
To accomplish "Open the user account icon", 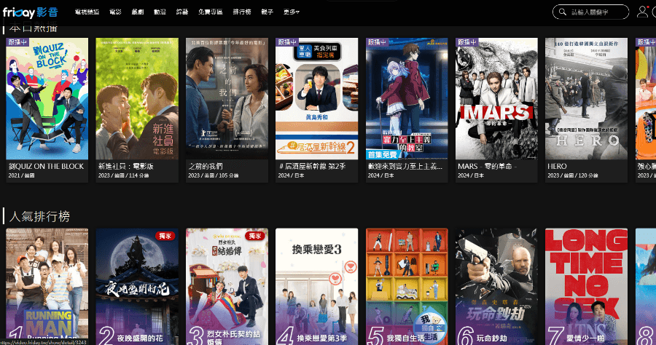I will coord(642,12).
